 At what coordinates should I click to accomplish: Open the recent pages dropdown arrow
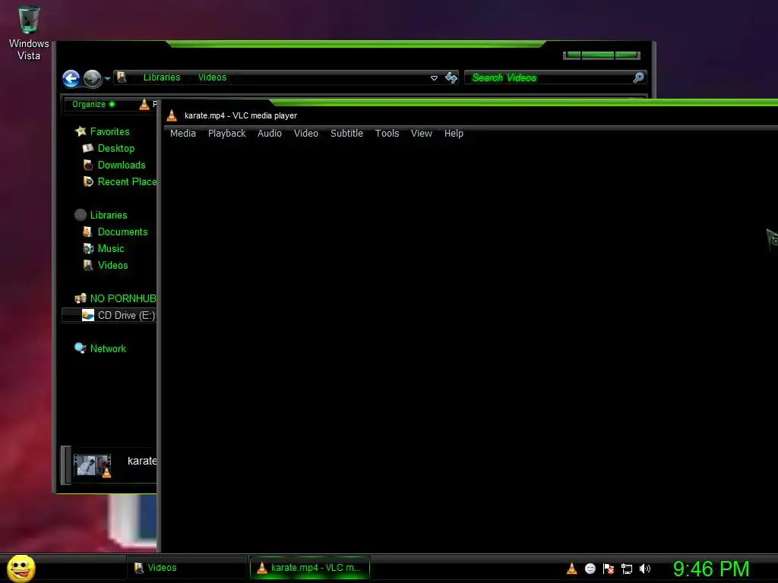107,79
